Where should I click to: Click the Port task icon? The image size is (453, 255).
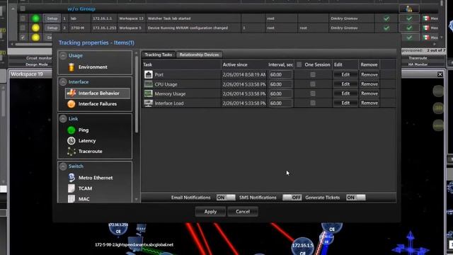point(149,74)
